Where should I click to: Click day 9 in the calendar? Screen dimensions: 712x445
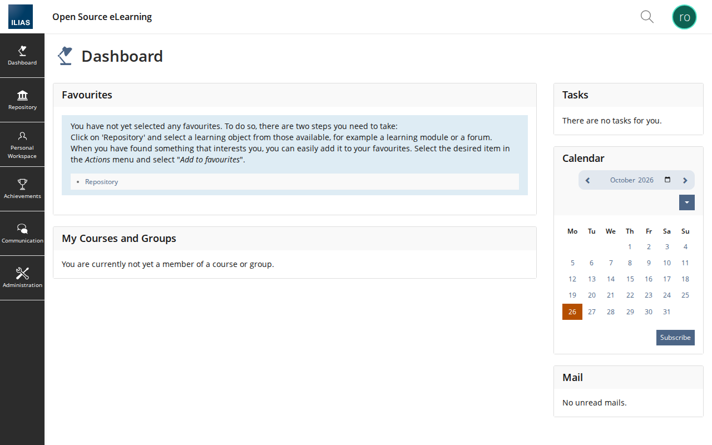coord(649,263)
